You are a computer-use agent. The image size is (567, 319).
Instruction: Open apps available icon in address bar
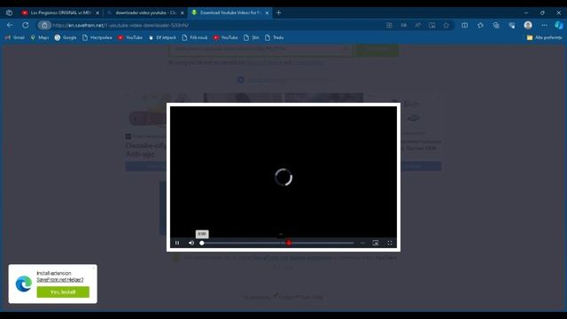click(389, 26)
